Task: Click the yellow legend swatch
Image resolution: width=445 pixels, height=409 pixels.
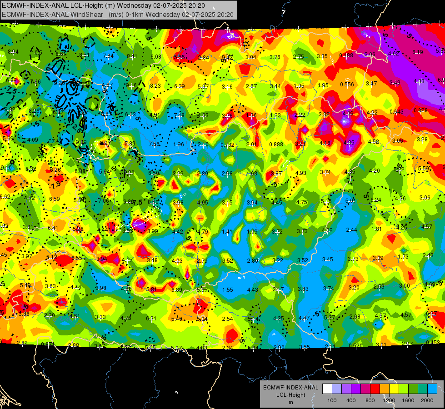Action: point(394,389)
